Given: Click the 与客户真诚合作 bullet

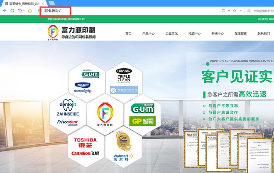Looking at the screenshot, I should pos(223,112).
